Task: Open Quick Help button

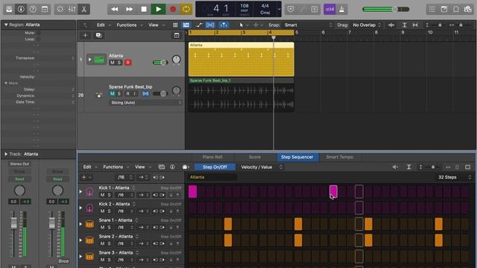Action: click(33, 9)
